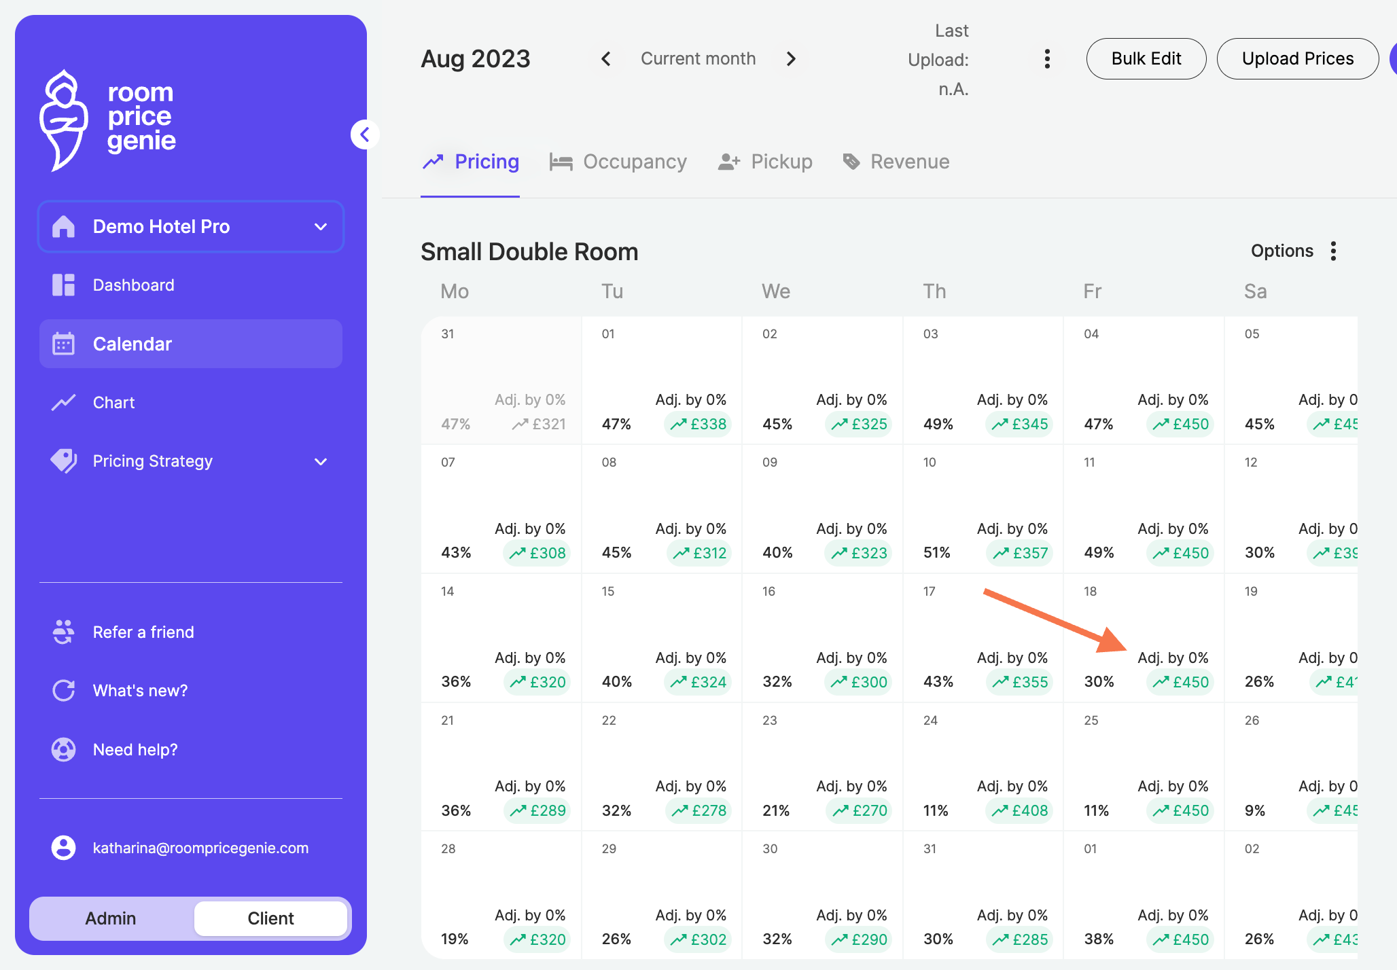Click the Calendar icon in sidebar
1397x970 pixels.
pyautogui.click(x=63, y=344)
